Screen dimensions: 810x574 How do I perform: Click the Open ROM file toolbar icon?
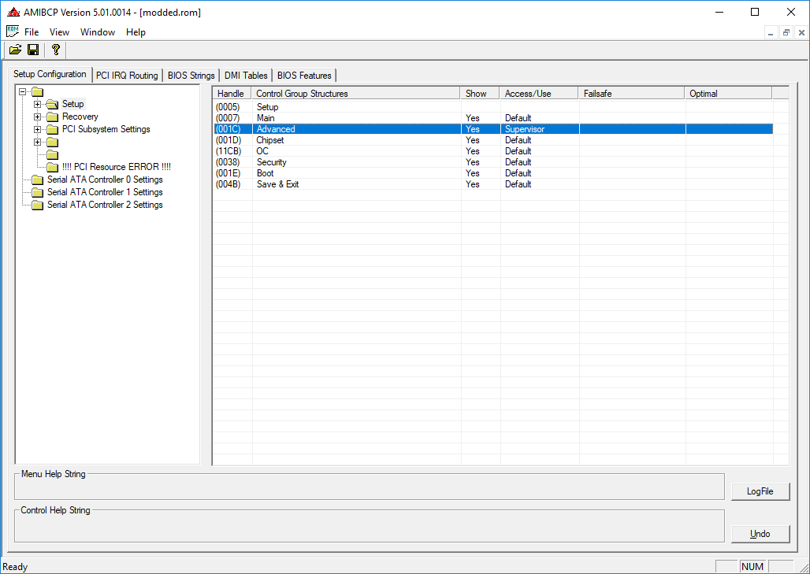click(x=16, y=50)
